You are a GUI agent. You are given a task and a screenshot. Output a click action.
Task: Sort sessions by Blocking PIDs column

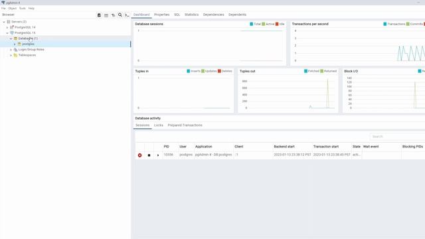tap(412, 147)
